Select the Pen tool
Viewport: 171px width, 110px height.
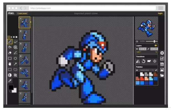click(10, 42)
